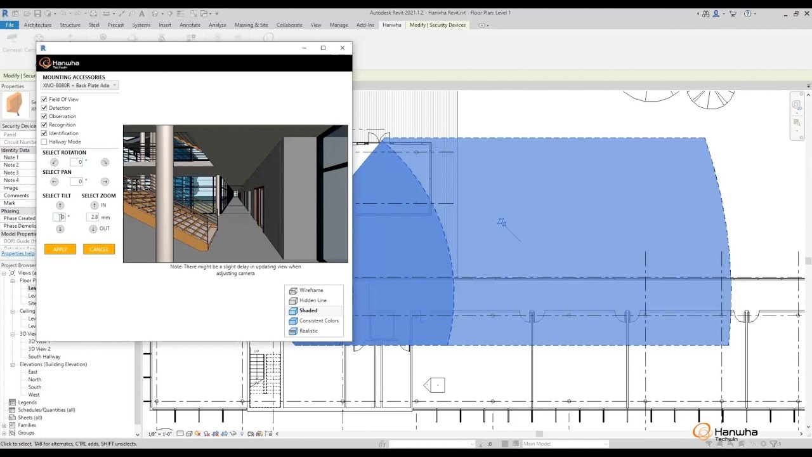Image resolution: width=812 pixels, height=457 pixels.
Task: Select Schedules/Quantities (all) in Project Browser
Action: coord(46,410)
